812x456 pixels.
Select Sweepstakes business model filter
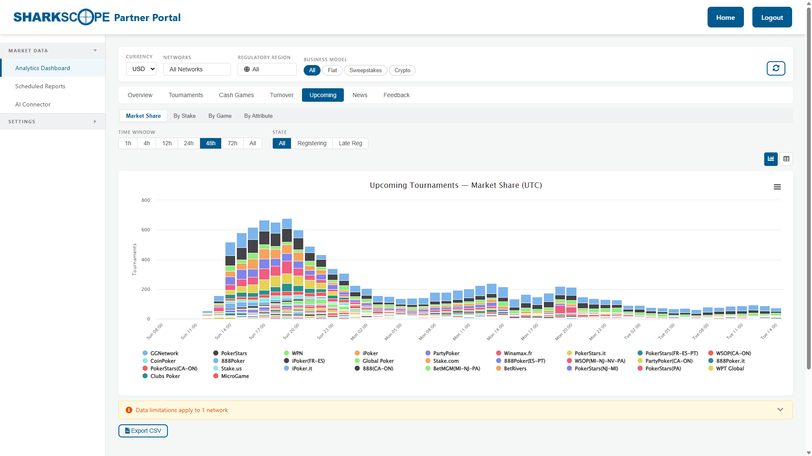(365, 70)
